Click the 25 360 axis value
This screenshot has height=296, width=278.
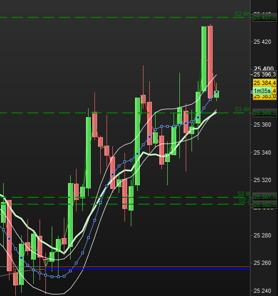[x=262, y=125]
